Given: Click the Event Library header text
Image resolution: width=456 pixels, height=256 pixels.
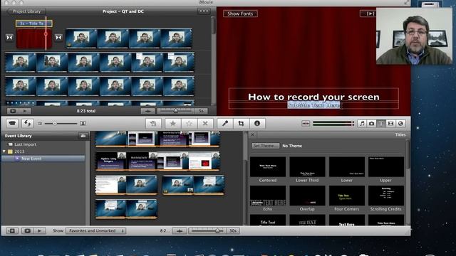Looking at the screenshot, I should click(x=18, y=136).
